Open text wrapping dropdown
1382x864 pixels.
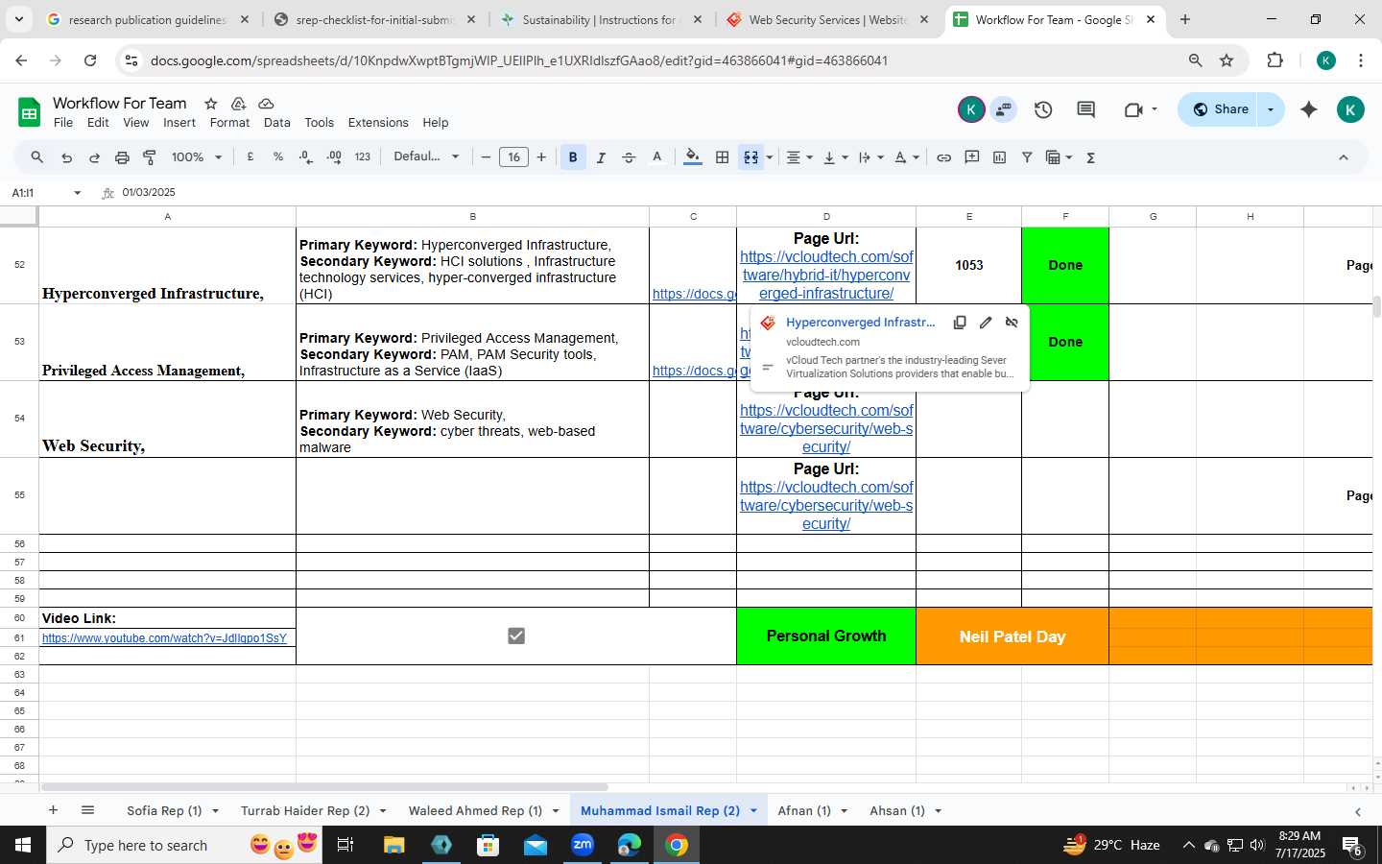coord(870,157)
